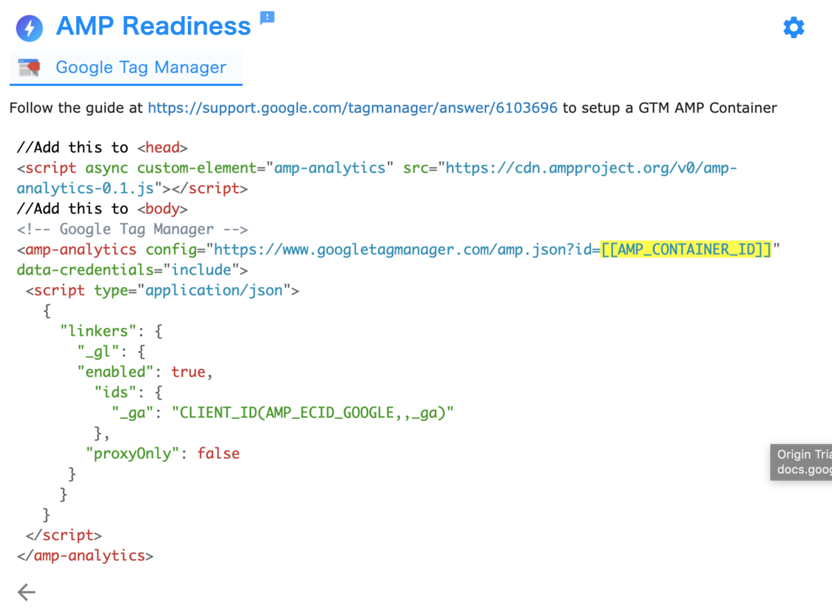The image size is (832, 611).
Task: Click the "//Add this to <head>" comment
Action: pyautogui.click(x=103, y=148)
